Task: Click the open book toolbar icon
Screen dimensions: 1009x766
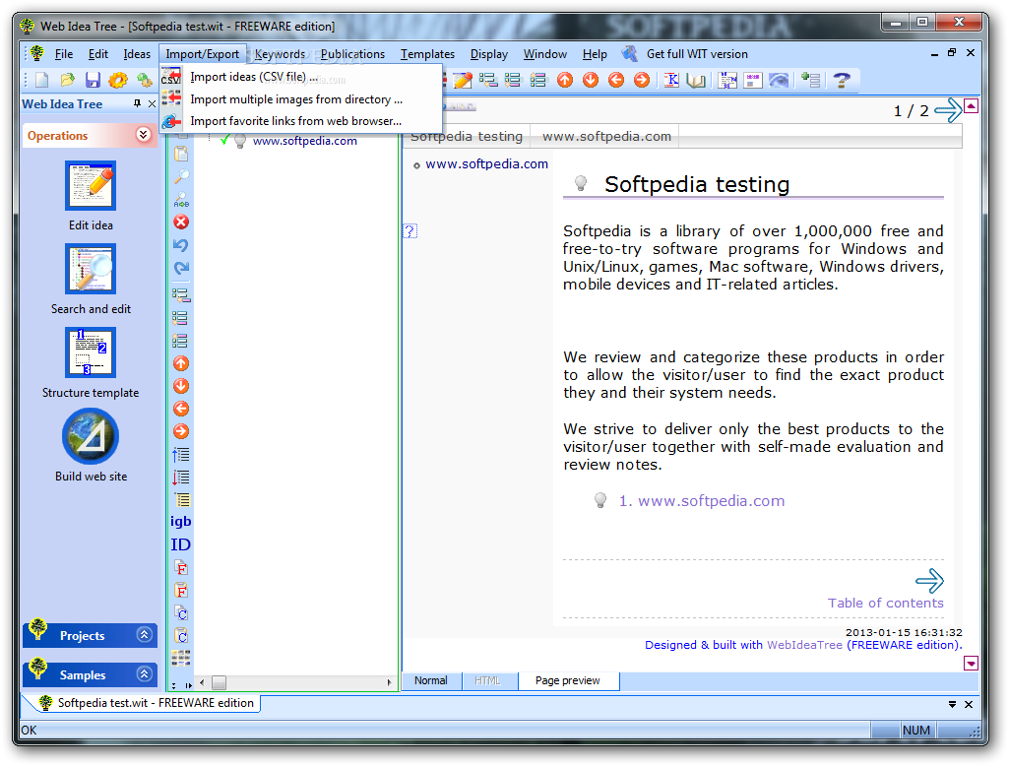Action: 696,80
